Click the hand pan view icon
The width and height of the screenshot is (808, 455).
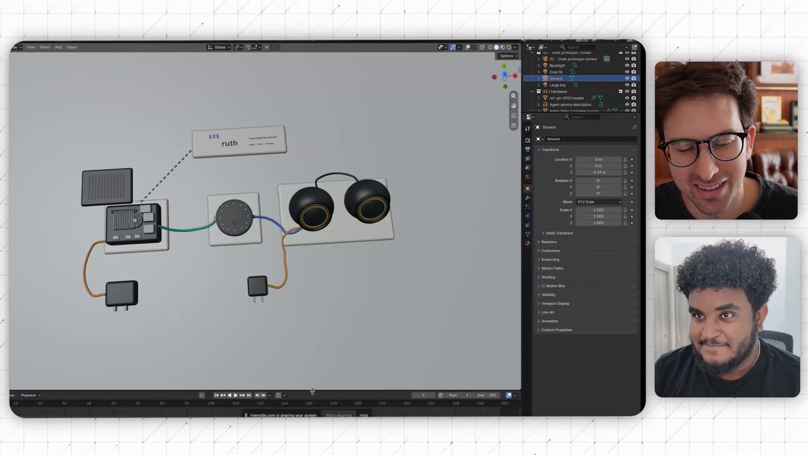pyautogui.click(x=514, y=106)
